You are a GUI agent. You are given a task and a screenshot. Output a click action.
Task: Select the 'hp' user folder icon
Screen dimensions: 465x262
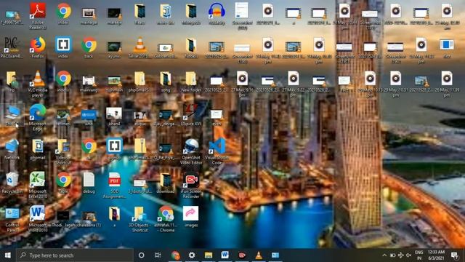(12, 82)
